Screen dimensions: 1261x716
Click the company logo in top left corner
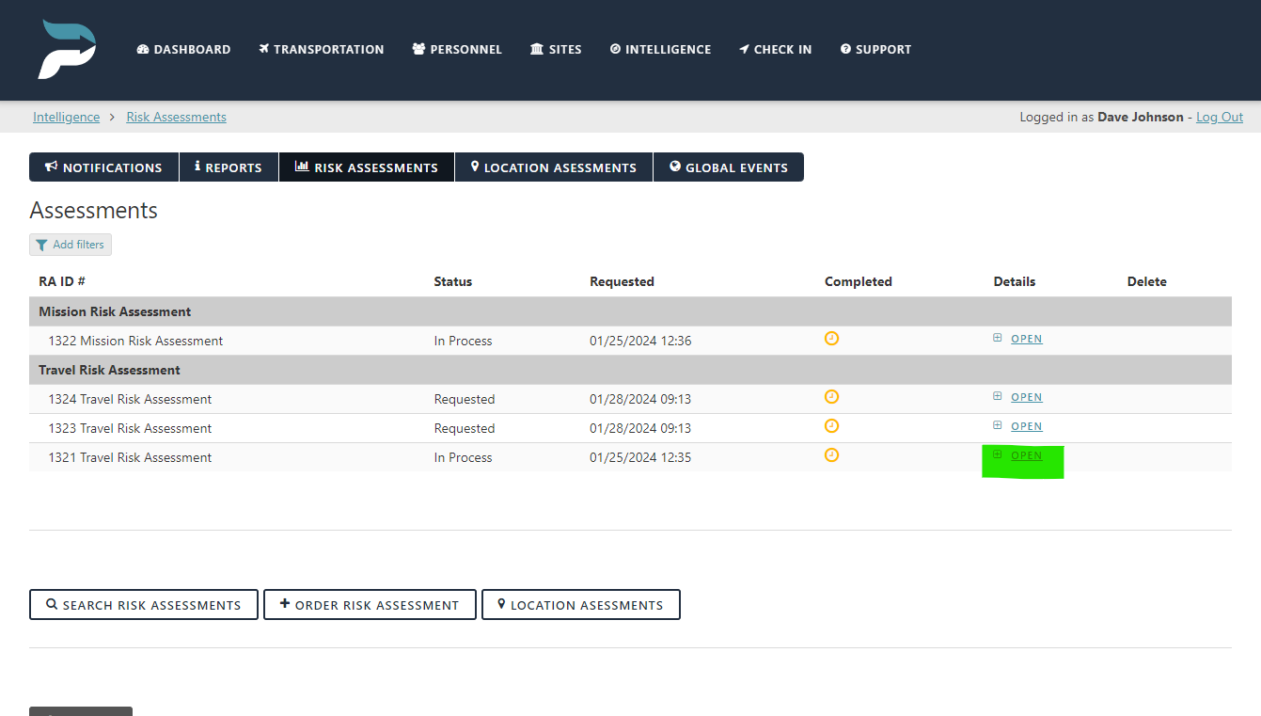coord(66,47)
